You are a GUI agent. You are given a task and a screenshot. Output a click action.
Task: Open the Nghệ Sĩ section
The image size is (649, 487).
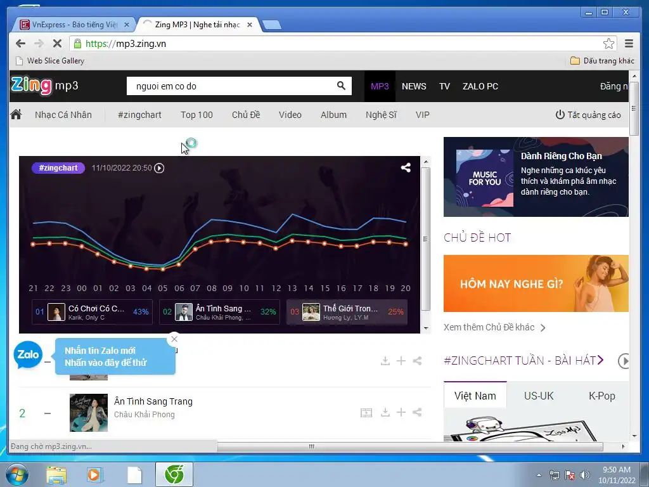point(381,115)
